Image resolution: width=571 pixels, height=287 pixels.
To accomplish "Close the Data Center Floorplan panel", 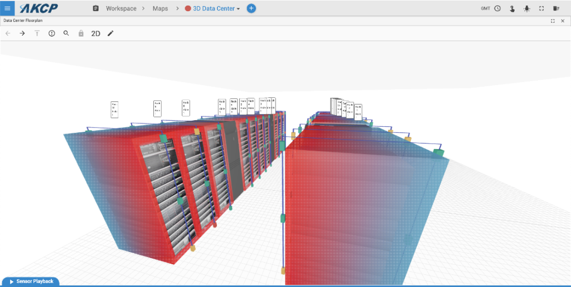I will pos(563,21).
